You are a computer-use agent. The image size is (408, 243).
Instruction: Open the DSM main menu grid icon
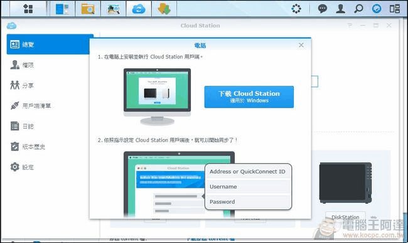point(28,9)
